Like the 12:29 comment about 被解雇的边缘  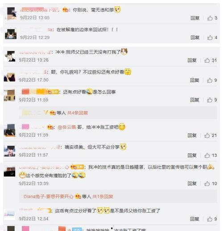[x=210, y=37]
